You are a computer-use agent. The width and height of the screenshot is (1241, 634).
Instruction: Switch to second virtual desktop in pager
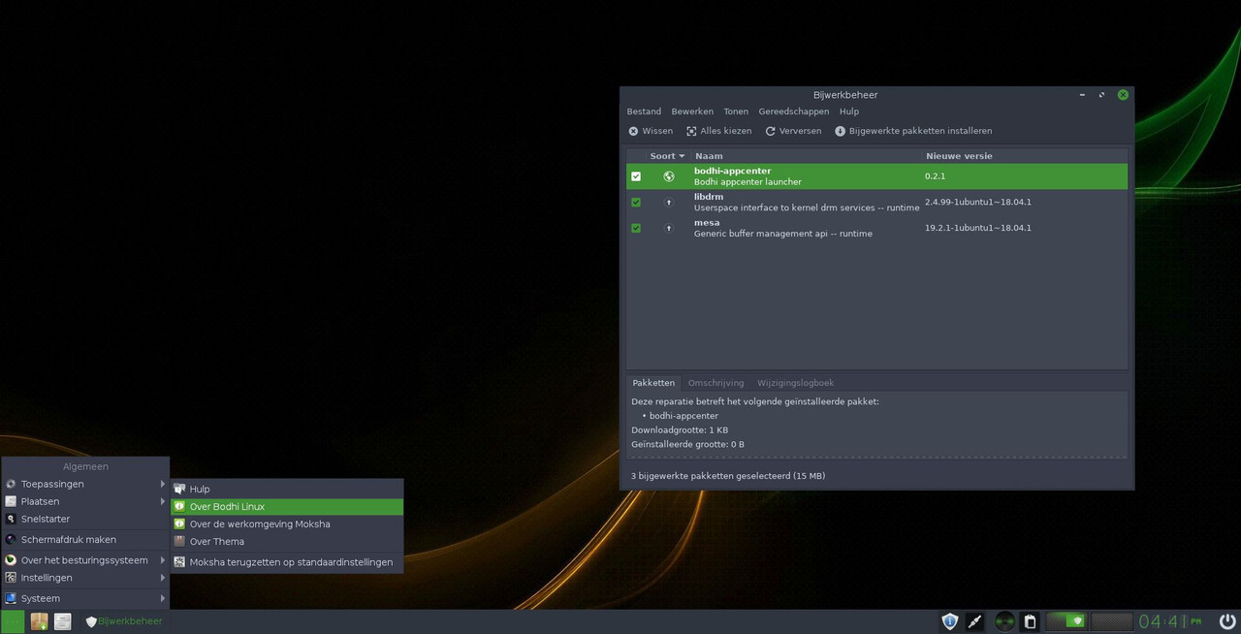pos(1111,621)
